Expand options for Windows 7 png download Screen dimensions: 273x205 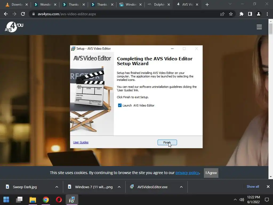[119, 187]
